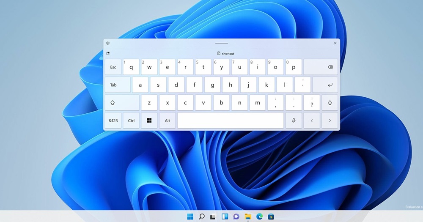Open the emoji and clipboard panel icon
Viewport: 423px width, 222px height.
pos(108,53)
